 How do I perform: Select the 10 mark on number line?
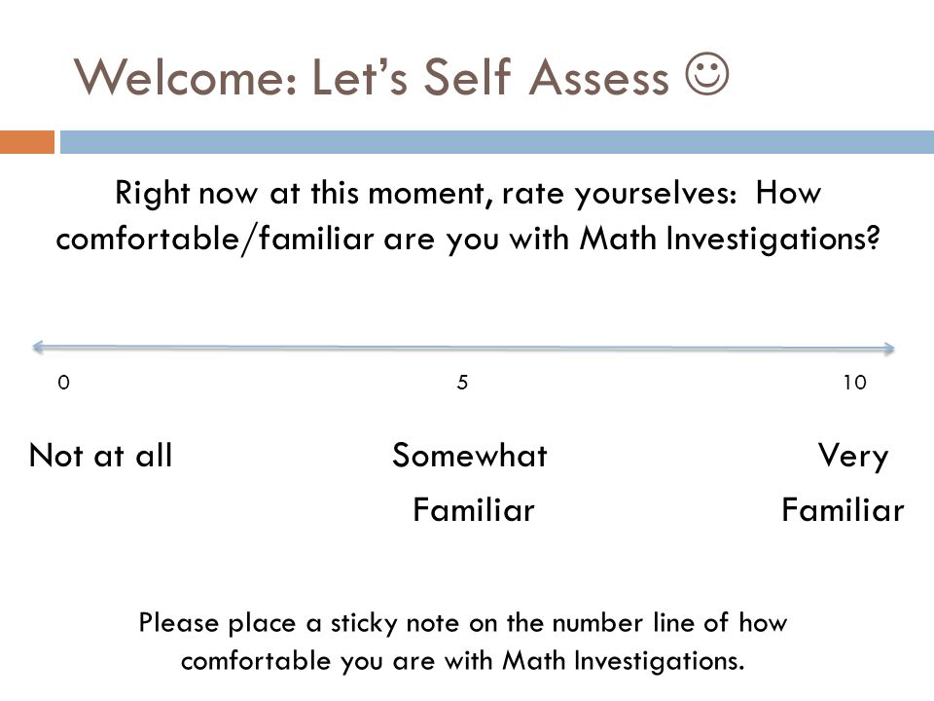tap(854, 382)
